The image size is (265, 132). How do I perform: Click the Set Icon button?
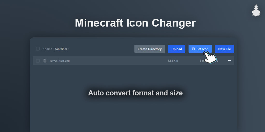click(200, 49)
